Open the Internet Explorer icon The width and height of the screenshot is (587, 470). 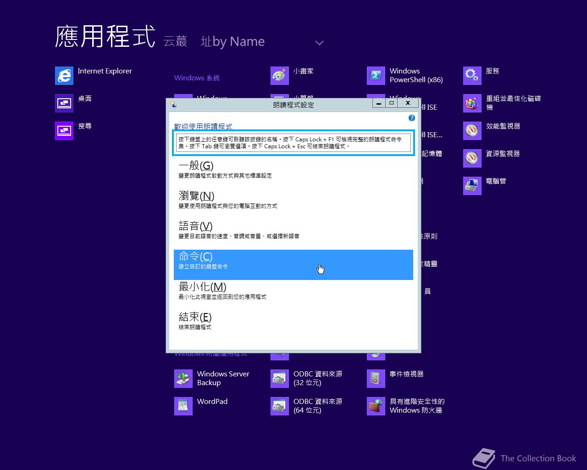click(x=64, y=76)
